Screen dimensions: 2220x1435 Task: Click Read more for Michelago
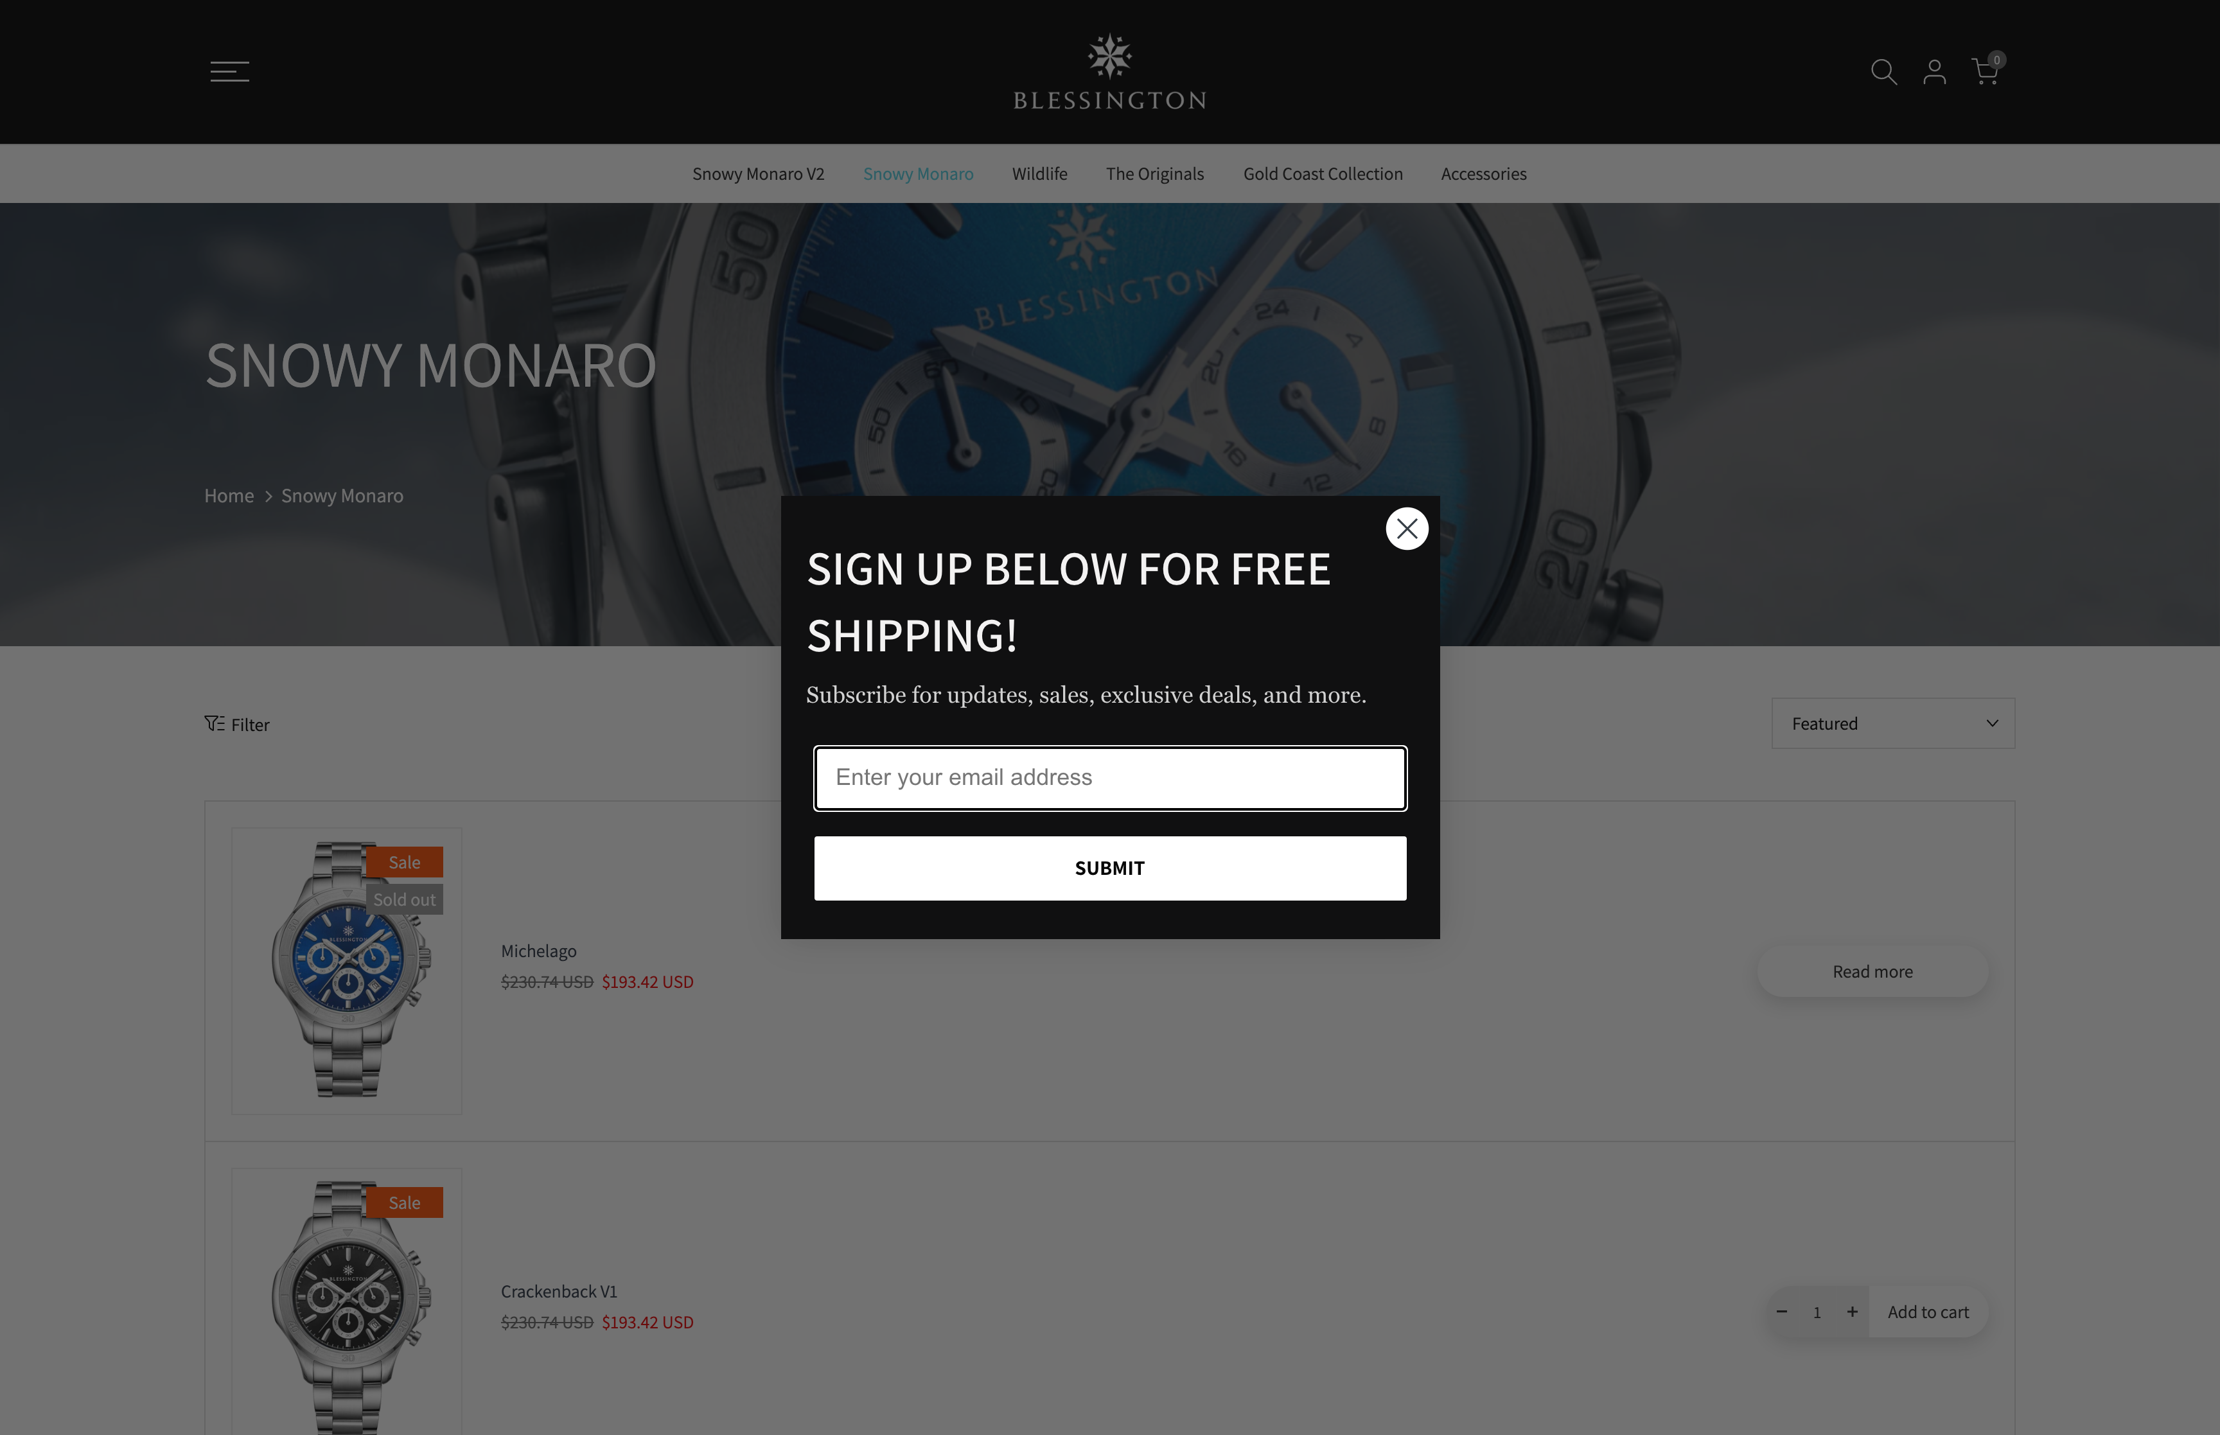pyautogui.click(x=1872, y=971)
